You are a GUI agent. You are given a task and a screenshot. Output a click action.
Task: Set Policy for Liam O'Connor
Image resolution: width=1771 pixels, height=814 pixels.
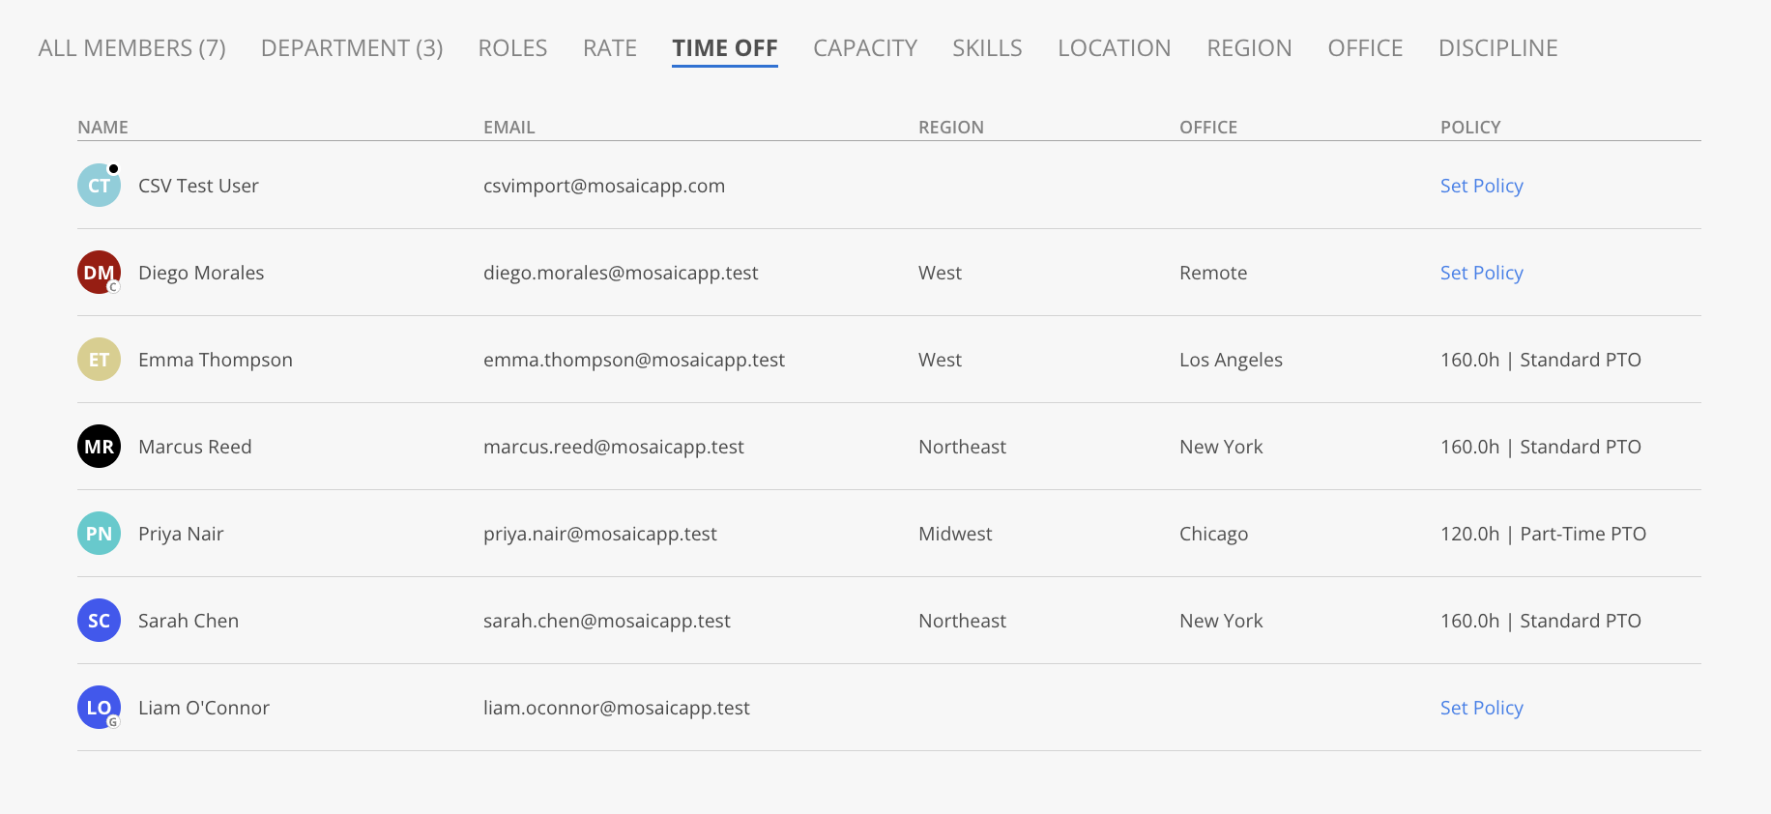click(1482, 708)
